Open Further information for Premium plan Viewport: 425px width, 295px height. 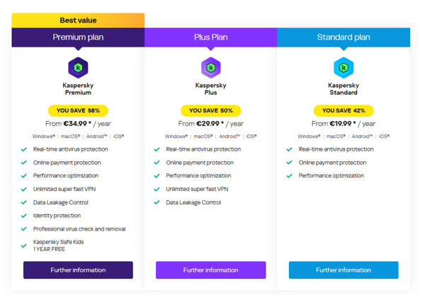point(78,270)
